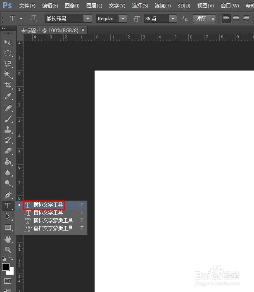
Task: Open the 滤镜(T) menu
Action: tap(163, 6)
